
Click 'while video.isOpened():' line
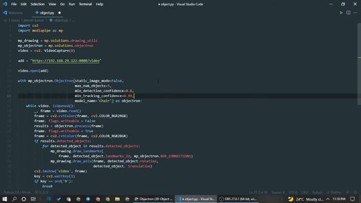click(50, 106)
